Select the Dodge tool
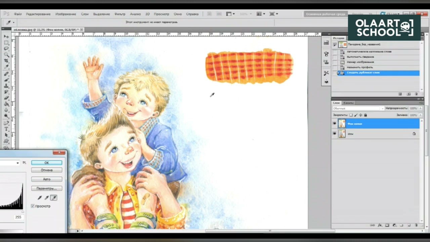 click(6, 116)
